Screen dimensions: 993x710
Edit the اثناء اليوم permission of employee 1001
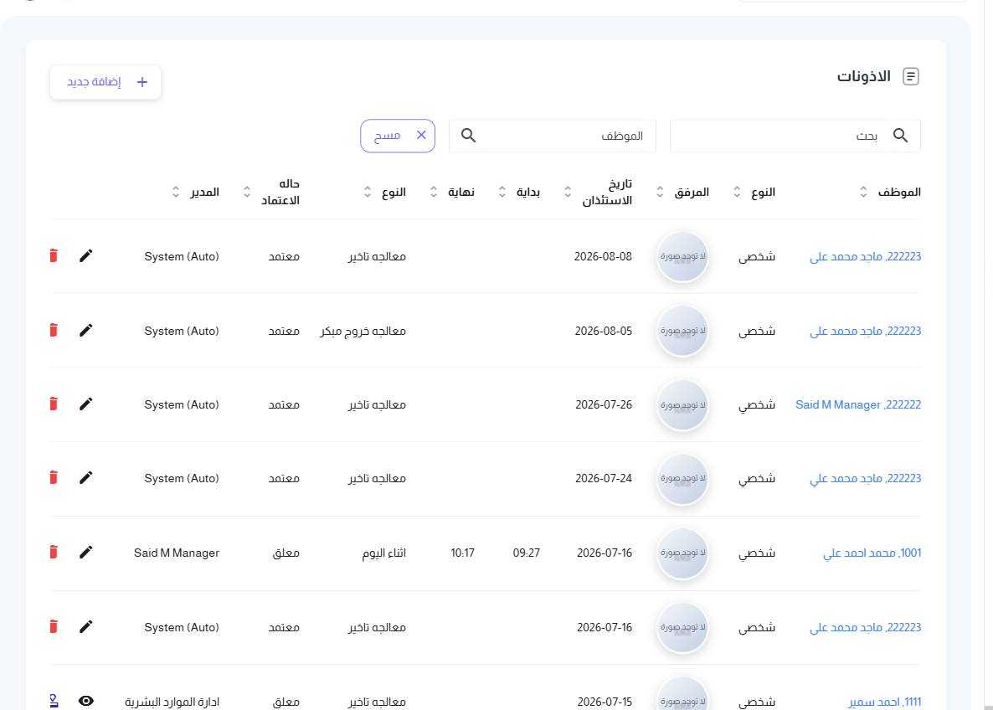[86, 553]
